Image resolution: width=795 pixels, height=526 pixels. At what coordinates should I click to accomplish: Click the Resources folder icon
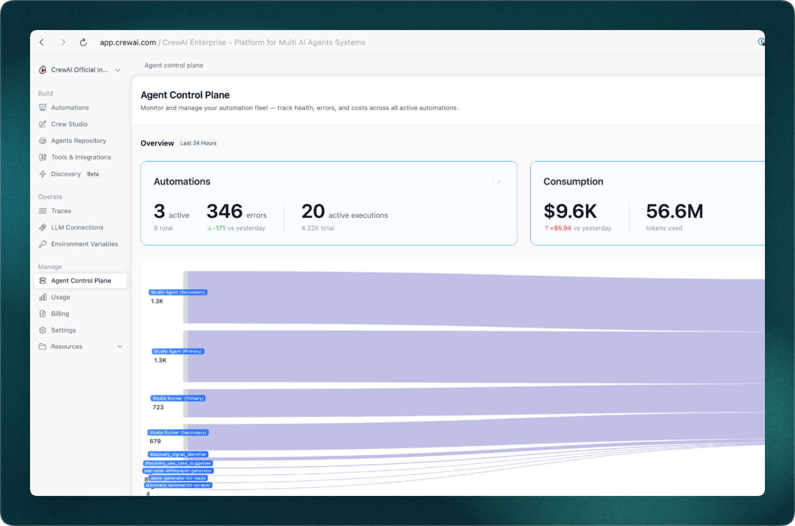click(x=42, y=347)
